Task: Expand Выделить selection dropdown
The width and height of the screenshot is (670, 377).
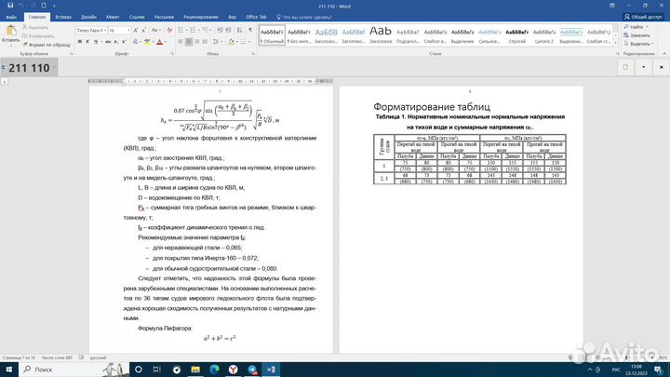Action: coord(652,44)
